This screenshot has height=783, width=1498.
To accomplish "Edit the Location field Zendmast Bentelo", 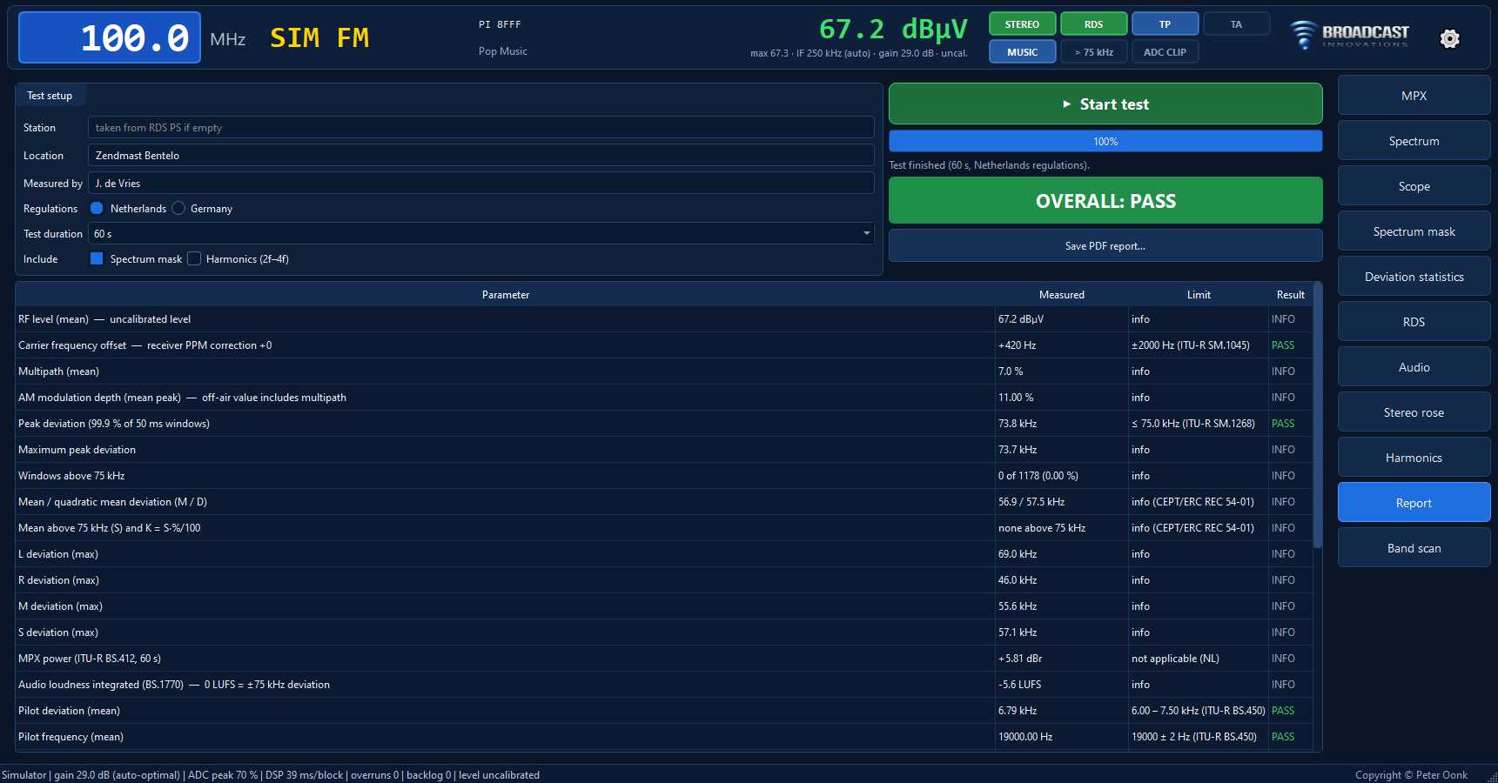I will [x=481, y=155].
